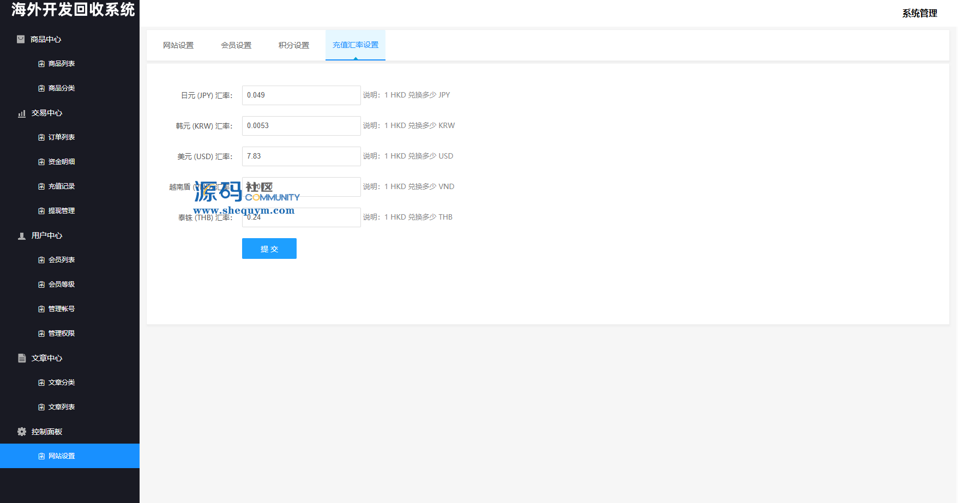Click the 文章中心 document icon
Image resolution: width=958 pixels, height=503 pixels.
[x=22, y=358]
